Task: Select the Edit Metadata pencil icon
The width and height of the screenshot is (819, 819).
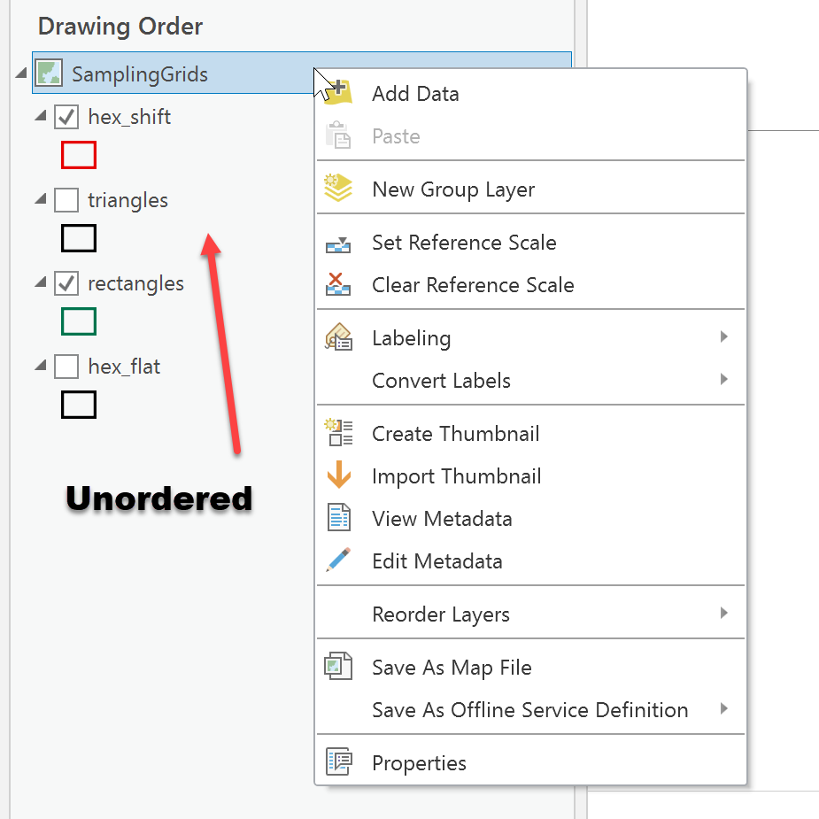Action: pos(337,560)
